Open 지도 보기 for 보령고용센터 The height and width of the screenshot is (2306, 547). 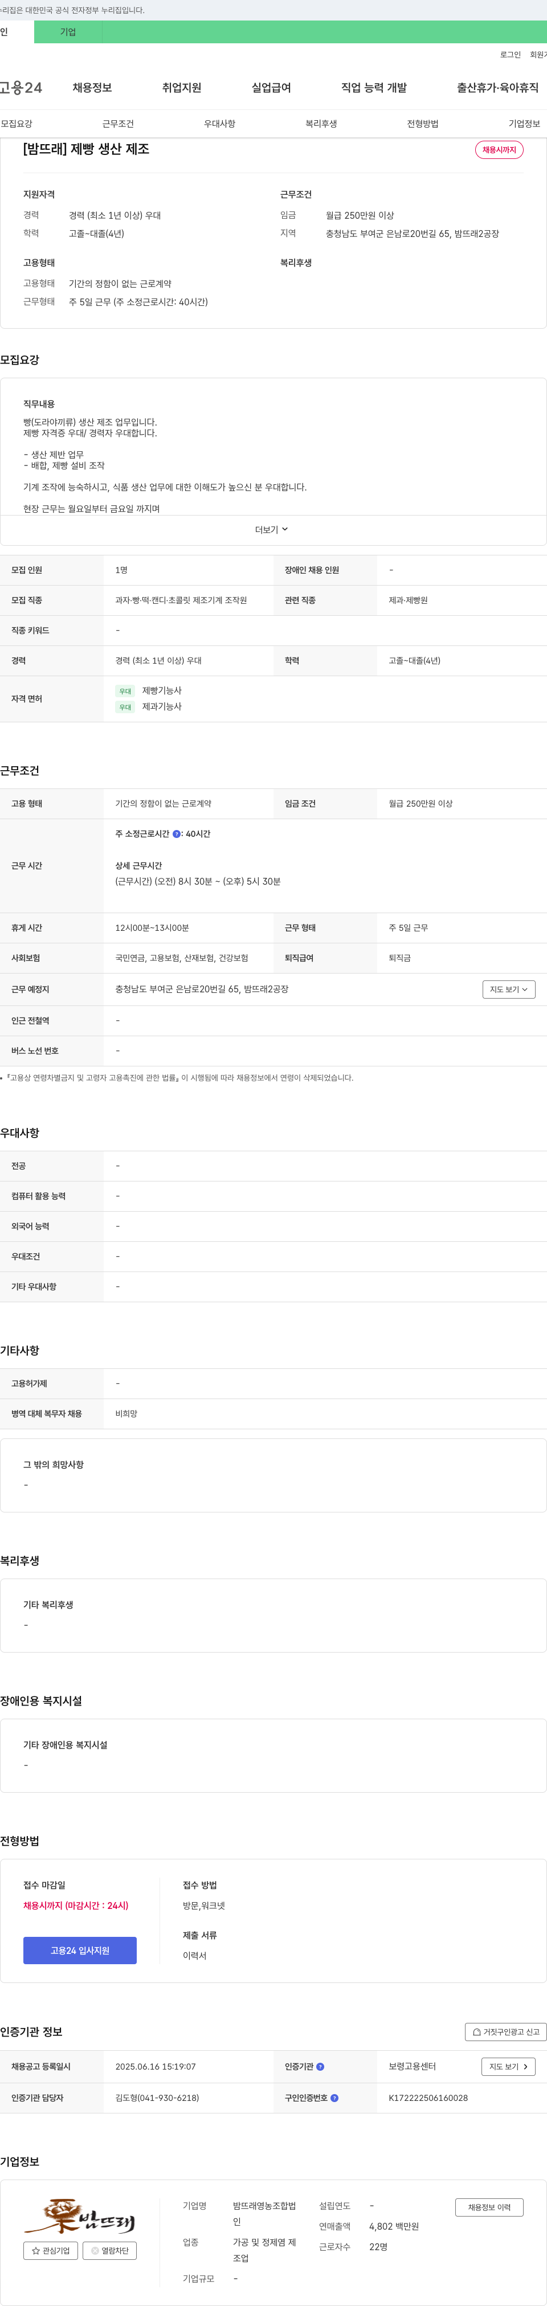pyautogui.click(x=508, y=2066)
